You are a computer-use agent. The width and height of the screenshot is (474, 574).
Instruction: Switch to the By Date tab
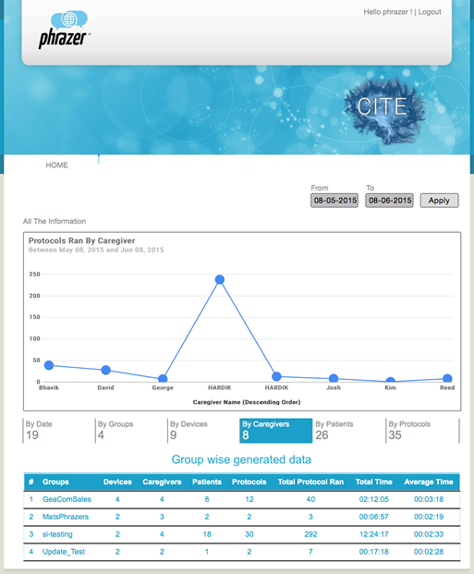click(58, 431)
